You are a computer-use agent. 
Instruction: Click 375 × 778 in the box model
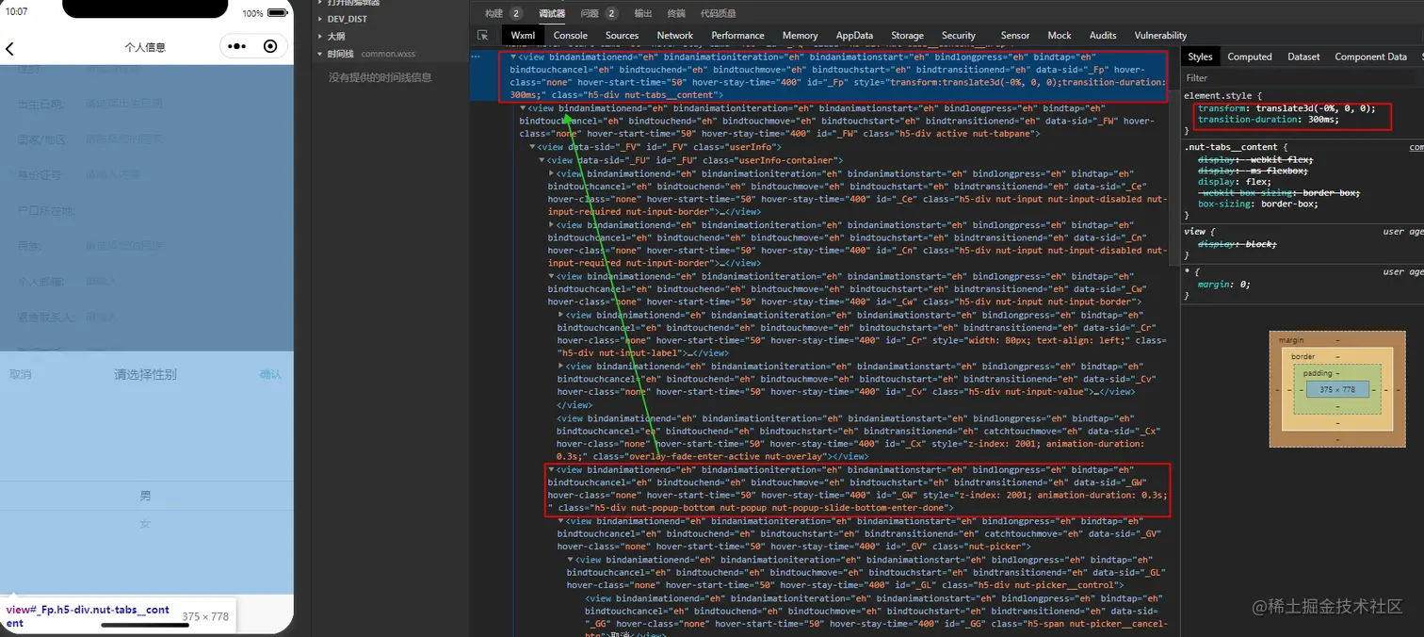[x=1337, y=389]
